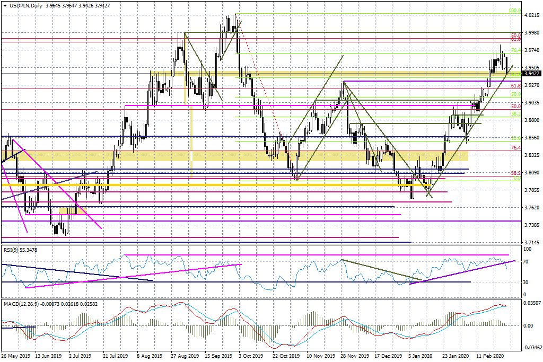Click the 3 Oct 2019 date label
The image size is (543, 362).
251,356
